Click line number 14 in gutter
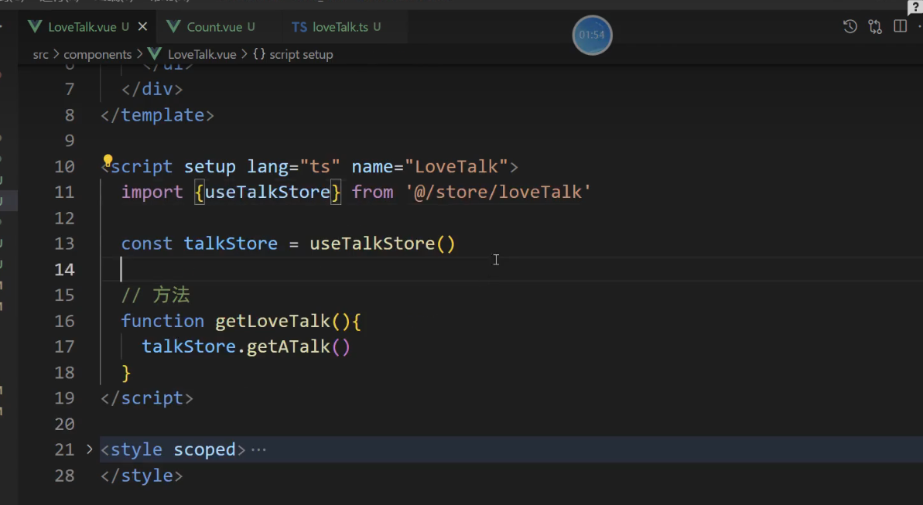 (x=65, y=270)
